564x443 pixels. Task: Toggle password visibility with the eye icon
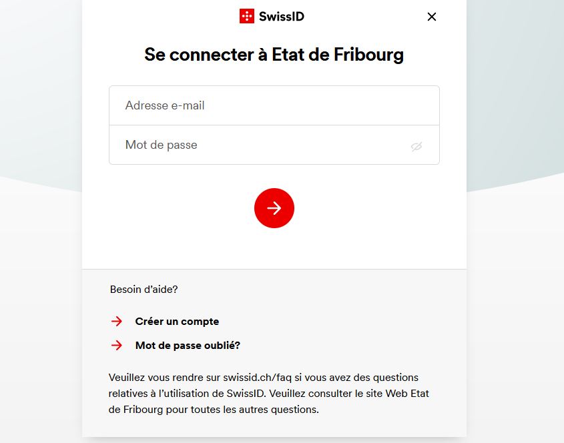416,145
